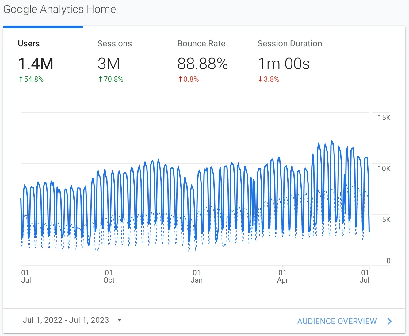Click the 88.88% bounce rate value

pyautogui.click(x=202, y=64)
